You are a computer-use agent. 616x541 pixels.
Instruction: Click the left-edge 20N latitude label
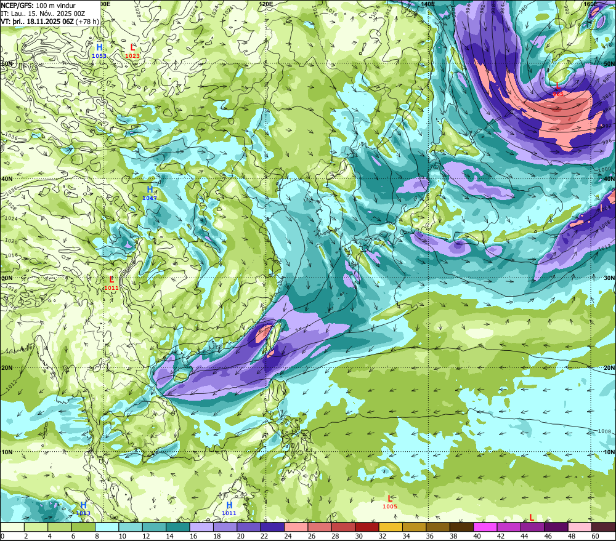pyautogui.click(x=7, y=367)
